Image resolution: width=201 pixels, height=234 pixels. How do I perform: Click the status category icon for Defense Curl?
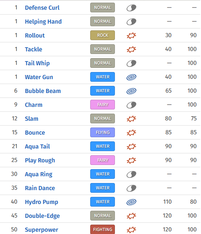(131, 8)
